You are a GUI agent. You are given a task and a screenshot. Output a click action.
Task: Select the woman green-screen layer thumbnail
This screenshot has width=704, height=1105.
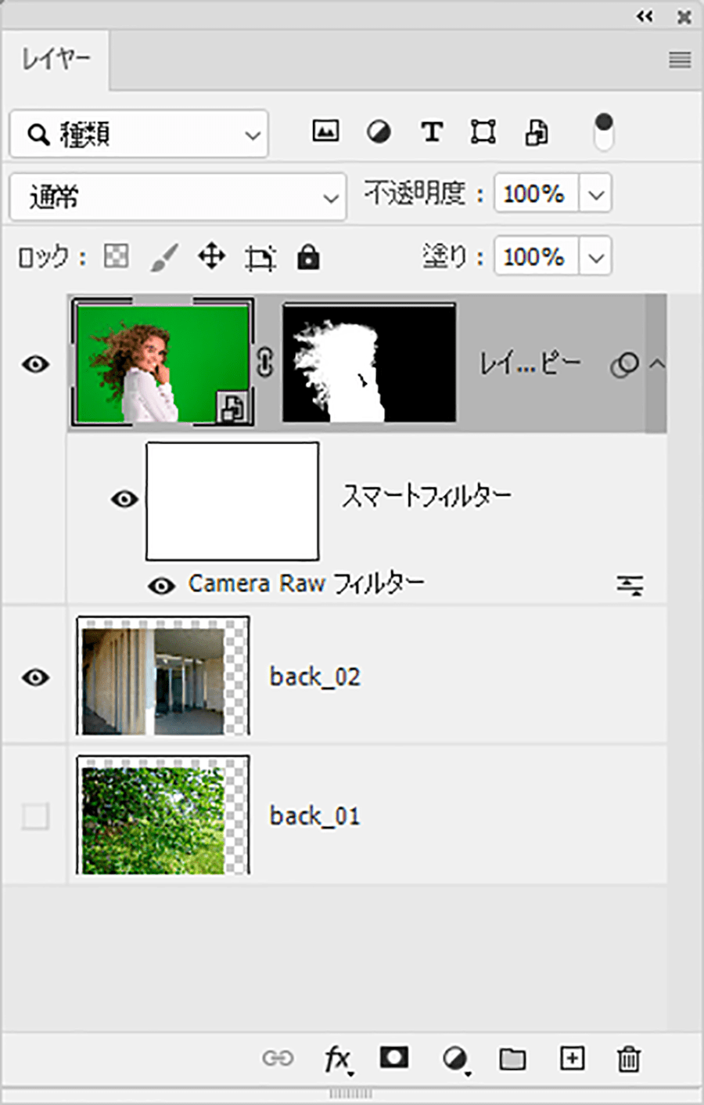point(163,363)
